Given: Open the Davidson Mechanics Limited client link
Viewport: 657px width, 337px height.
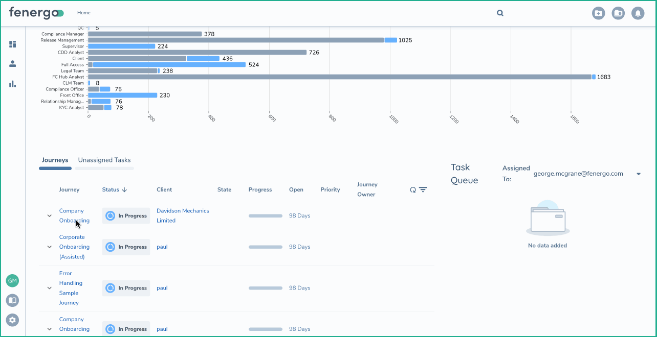Looking at the screenshot, I should click(183, 215).
